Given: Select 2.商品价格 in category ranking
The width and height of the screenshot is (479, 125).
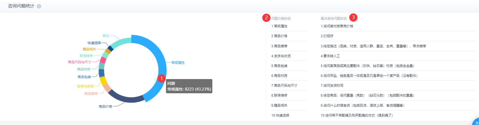Looking at the screenshot, I should tap(279, 36).
